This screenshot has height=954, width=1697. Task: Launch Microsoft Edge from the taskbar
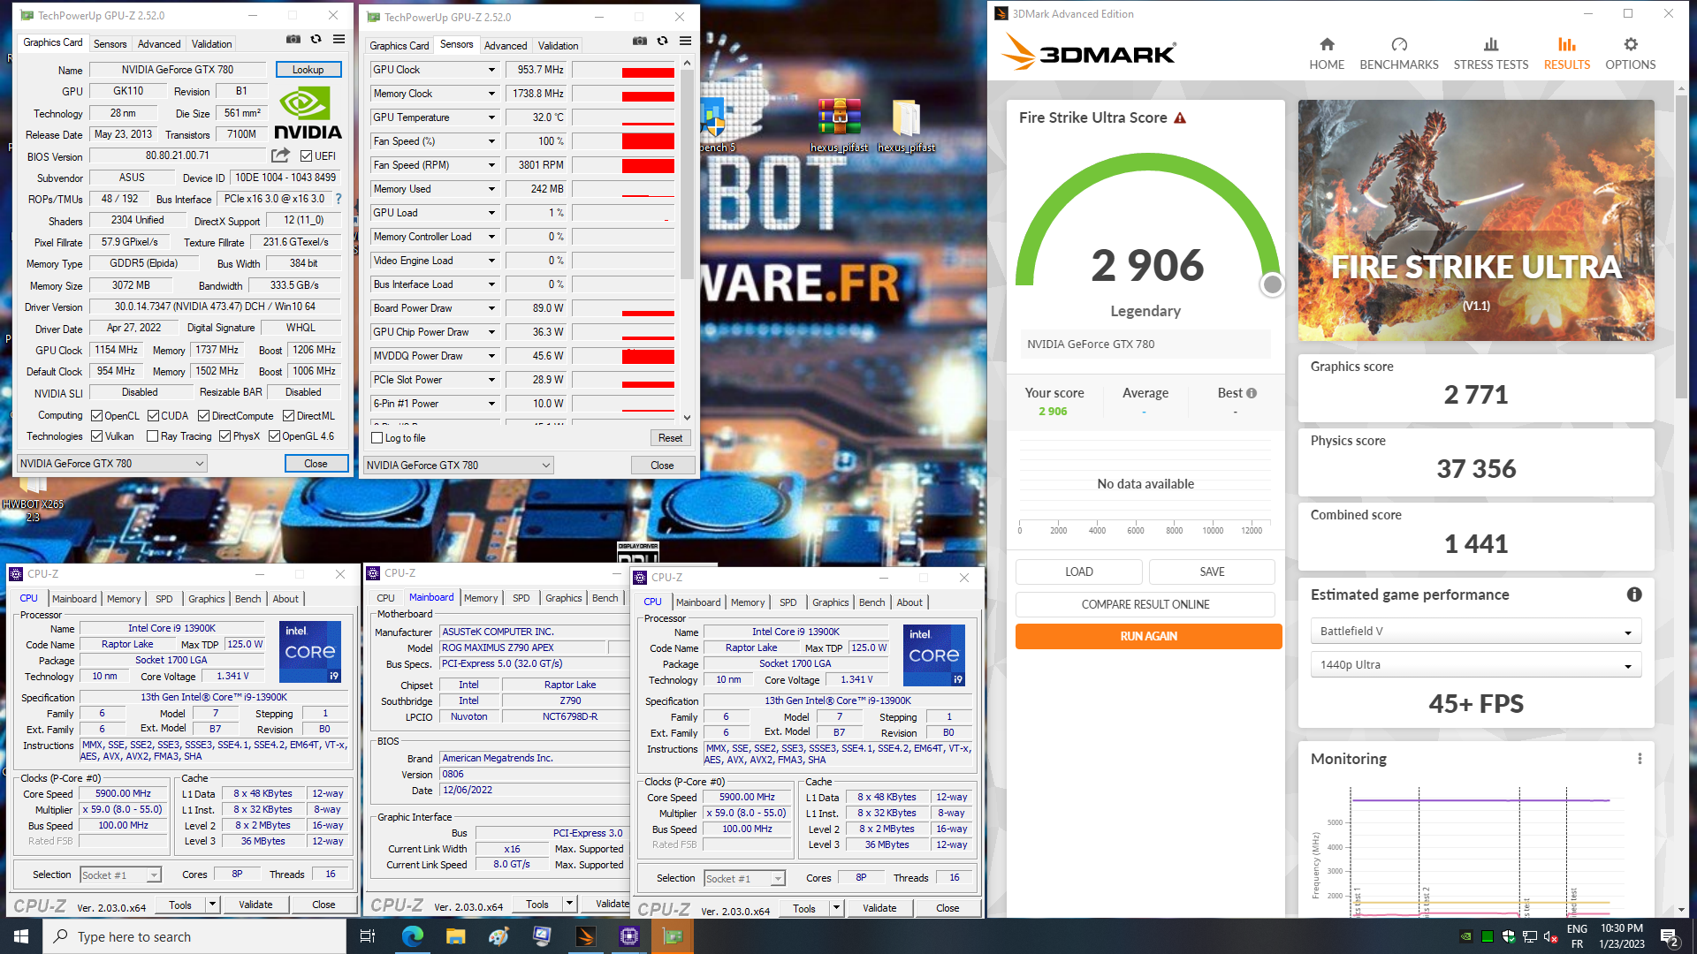(412, 936)
